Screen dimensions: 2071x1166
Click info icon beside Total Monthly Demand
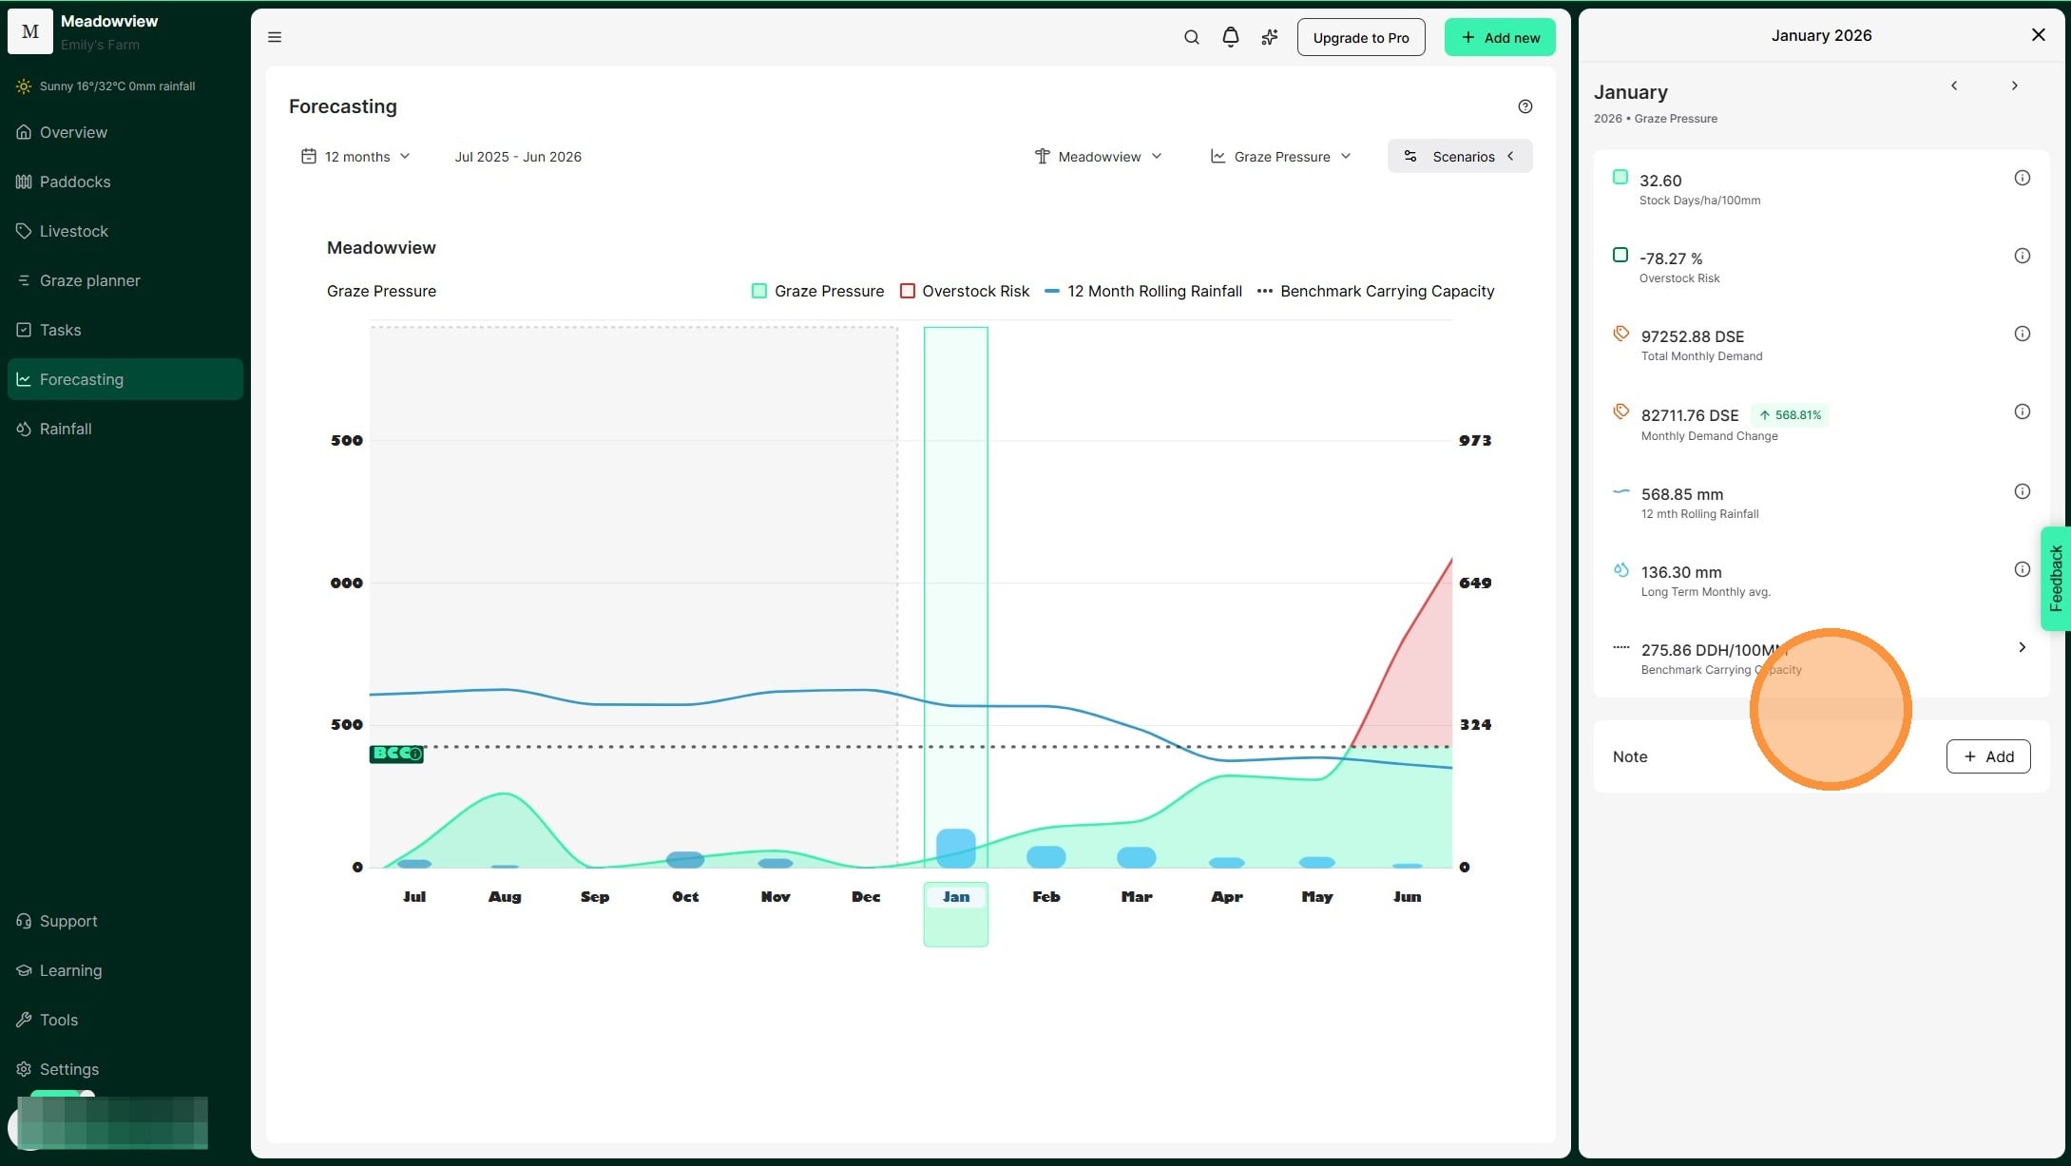click(x=2022, y=335)
